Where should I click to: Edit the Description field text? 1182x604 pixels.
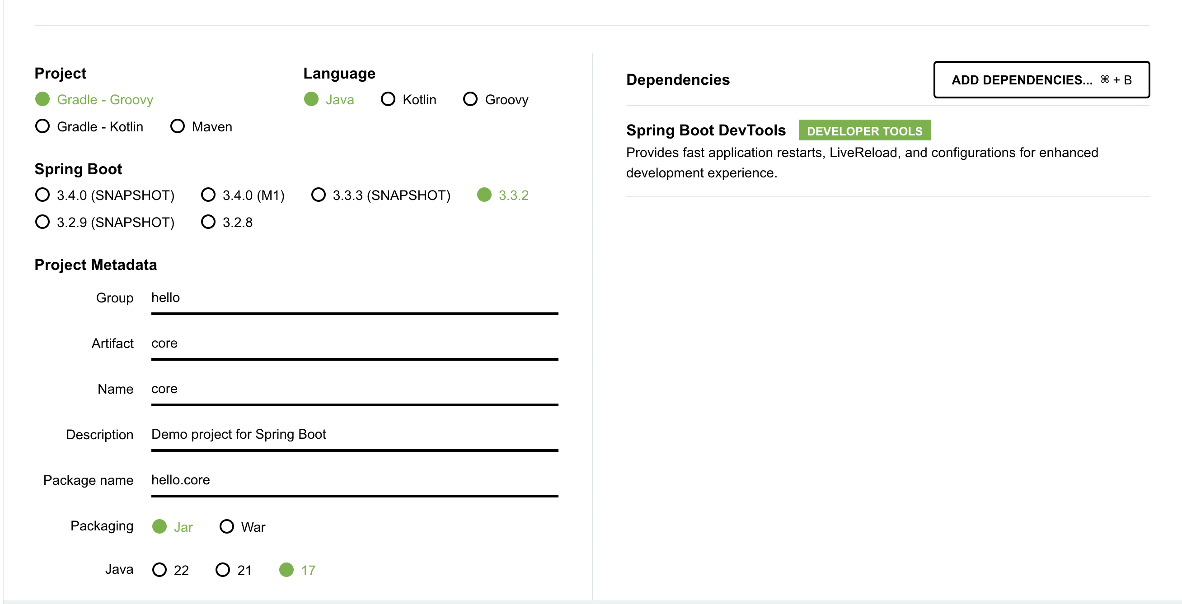coord(354,434)
